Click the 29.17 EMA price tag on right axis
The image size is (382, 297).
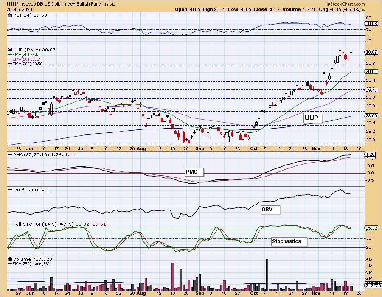(x=371, y=90)
